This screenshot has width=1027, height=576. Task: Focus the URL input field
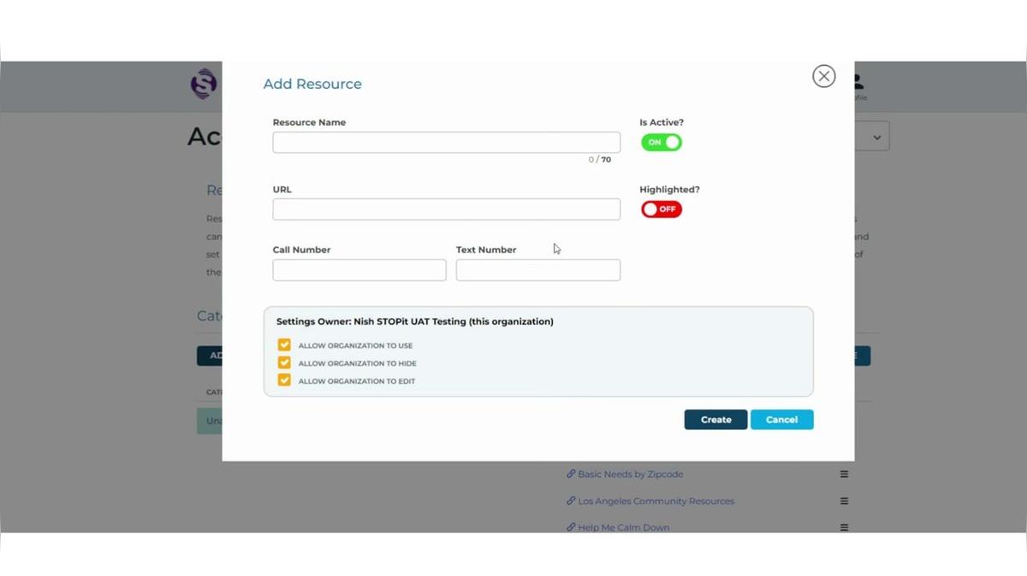[447, 209]
